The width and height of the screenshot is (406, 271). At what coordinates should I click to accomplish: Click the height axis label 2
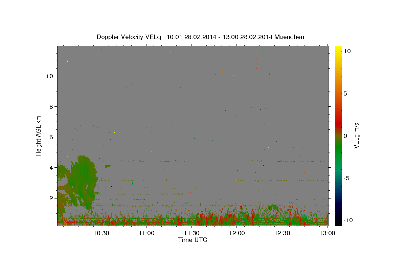52,198
